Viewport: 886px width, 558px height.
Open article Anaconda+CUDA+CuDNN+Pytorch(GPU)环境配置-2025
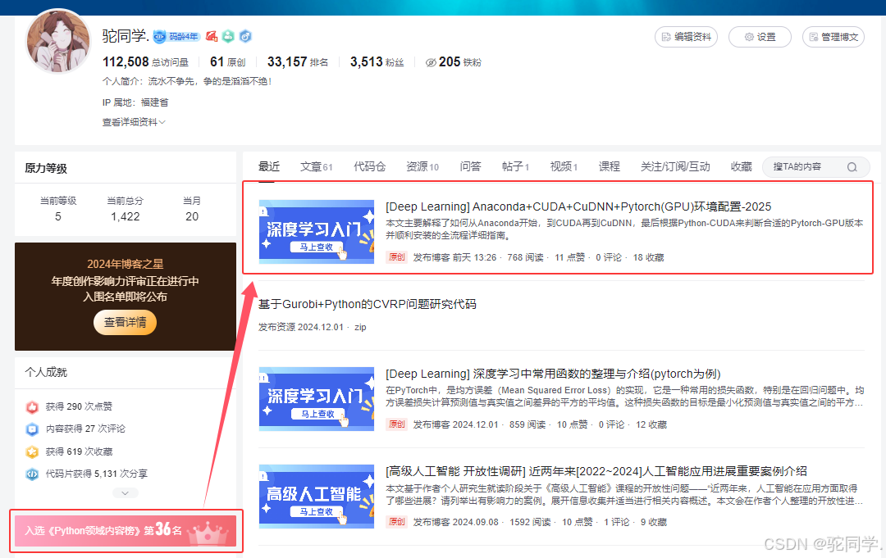tap(578, 207)
